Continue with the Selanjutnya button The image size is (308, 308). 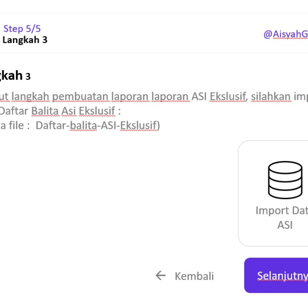pos(276,275)
